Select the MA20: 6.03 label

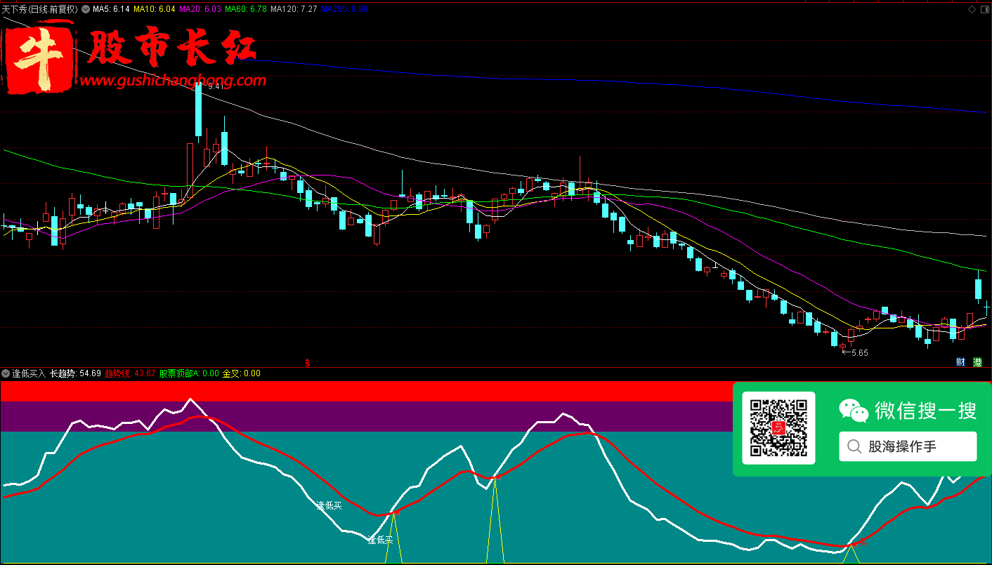click(x=200, y=9)
